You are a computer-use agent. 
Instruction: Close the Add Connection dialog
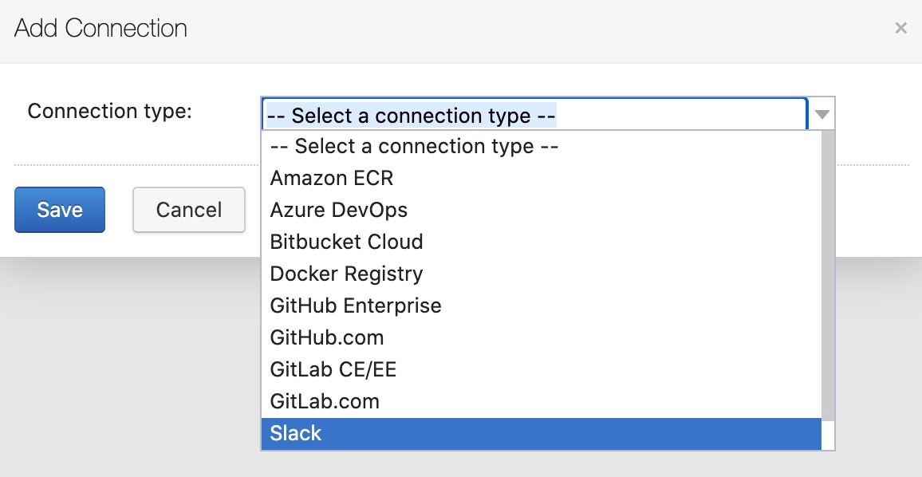(x=900, y=28)
